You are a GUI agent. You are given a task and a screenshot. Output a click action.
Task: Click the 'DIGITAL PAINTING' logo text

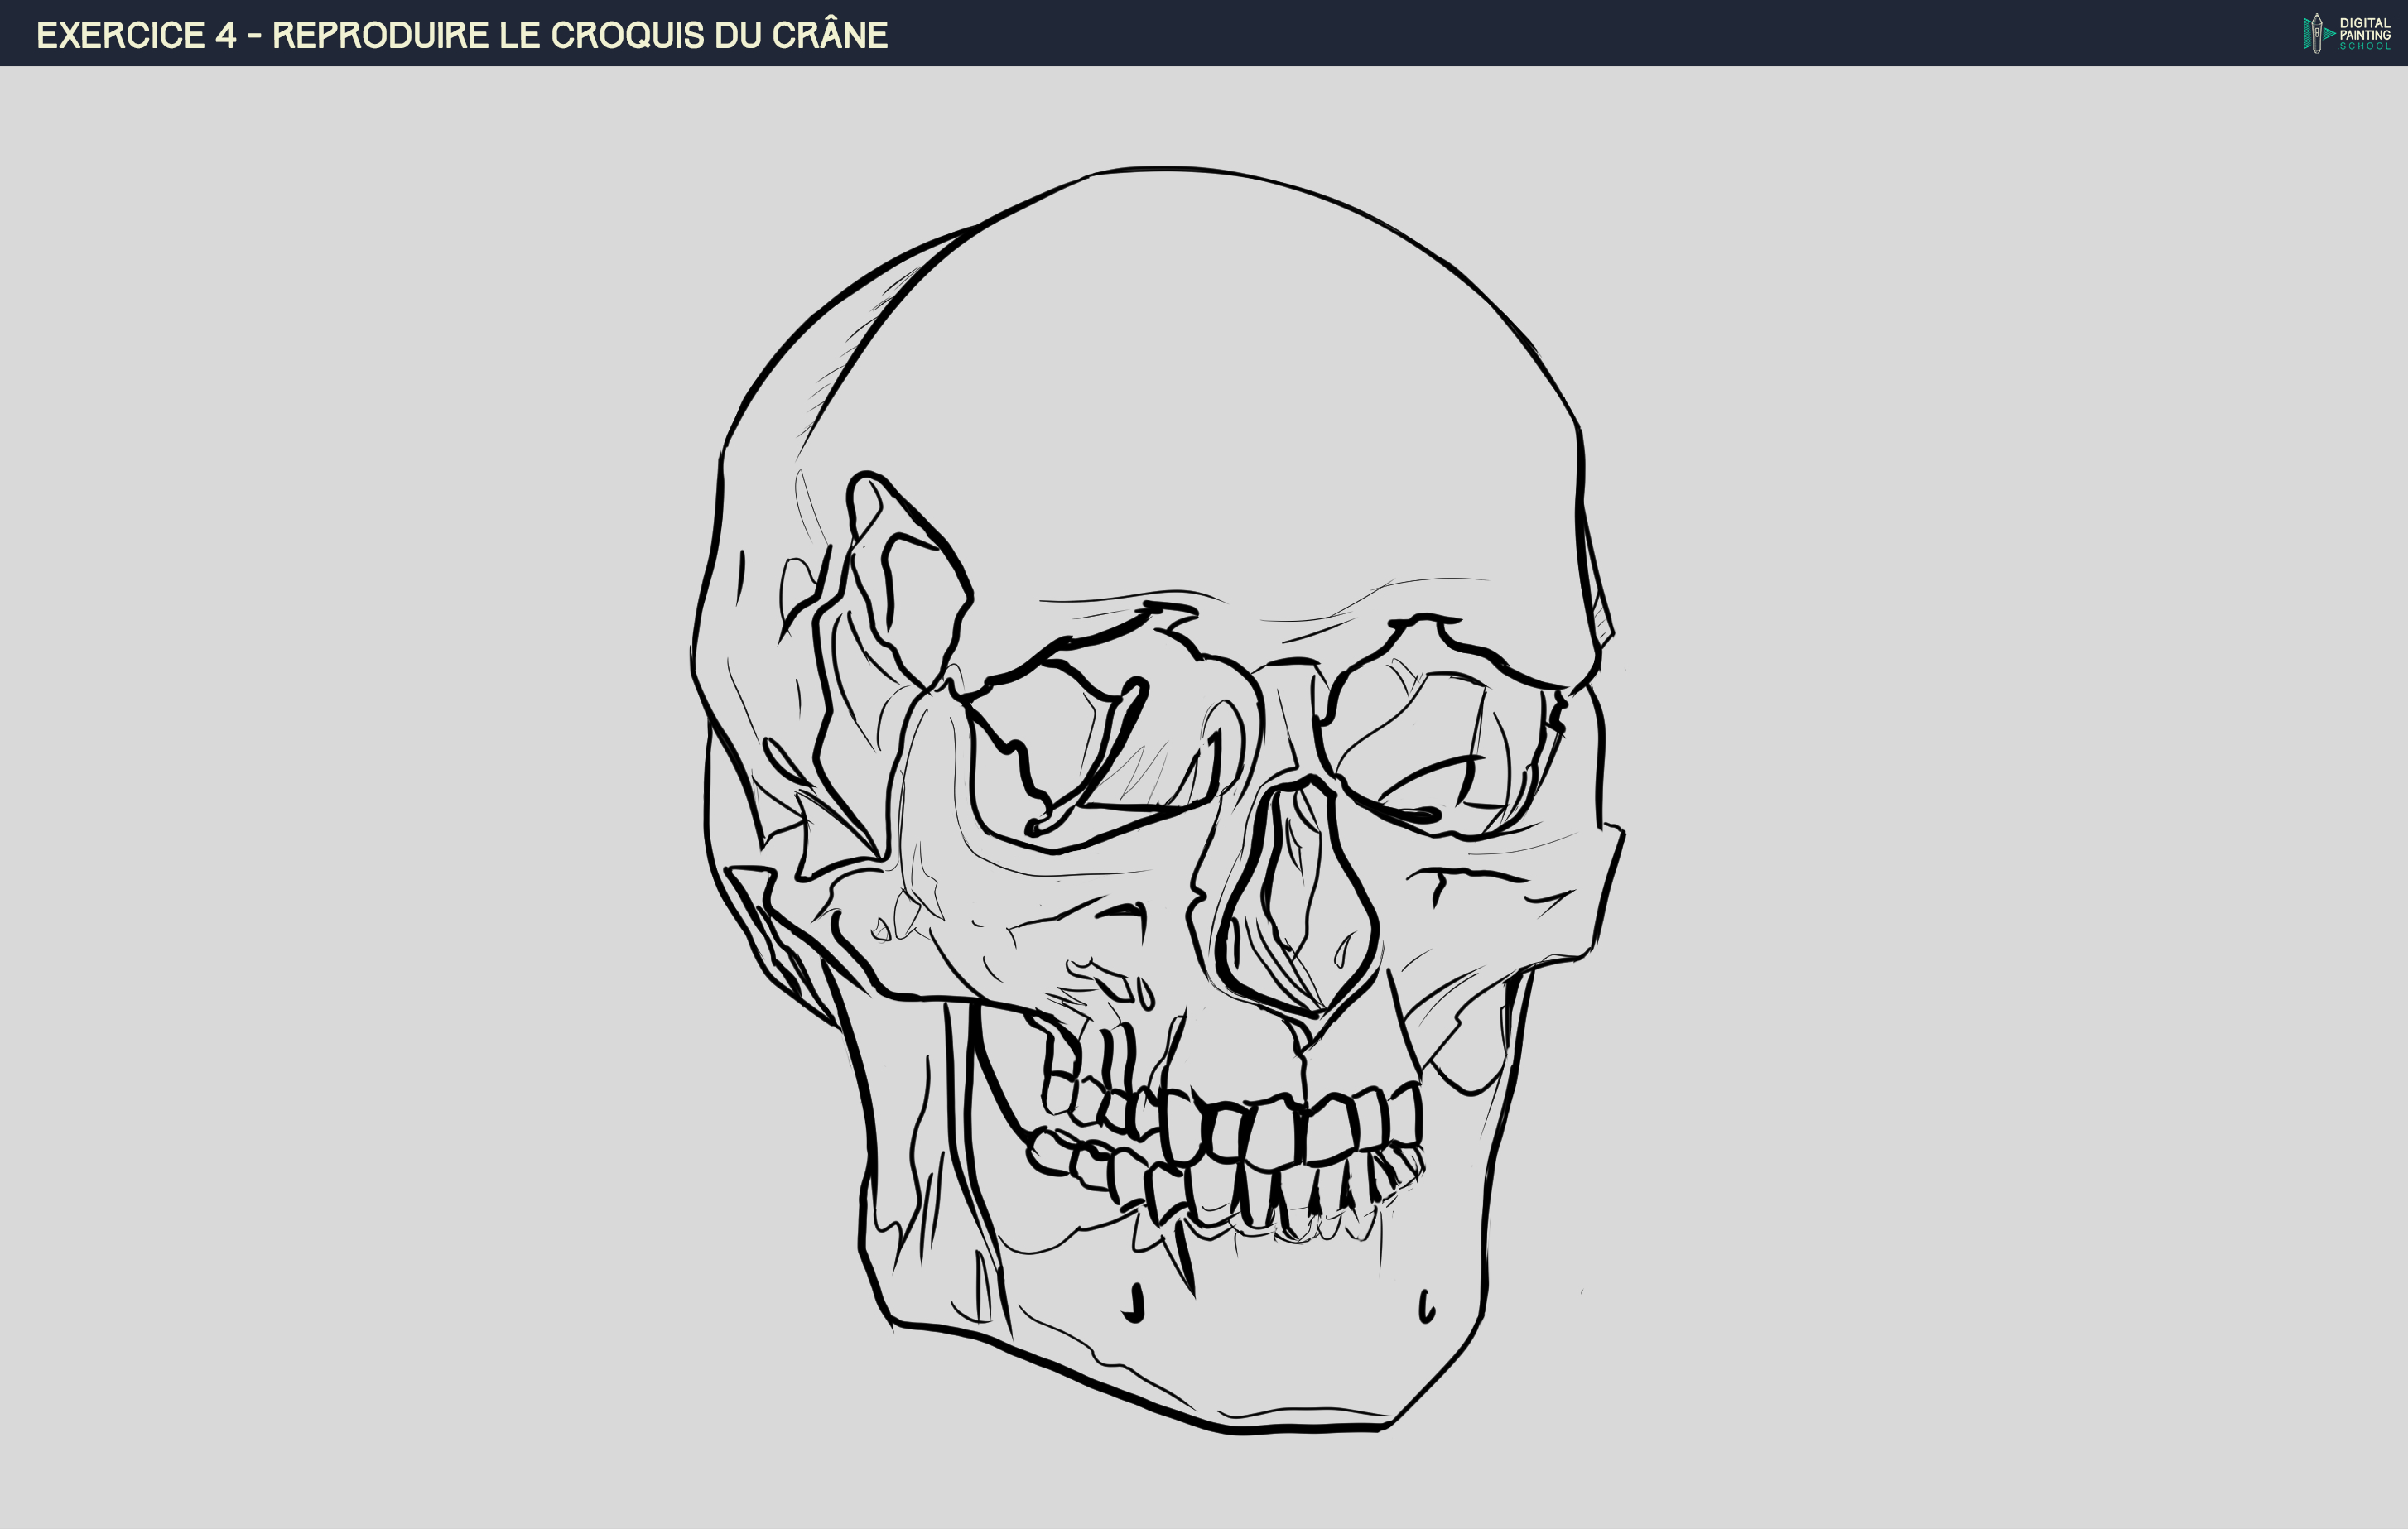click(2365, 28)
